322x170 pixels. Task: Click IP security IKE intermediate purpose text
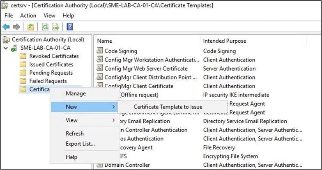tap(236, 95)
